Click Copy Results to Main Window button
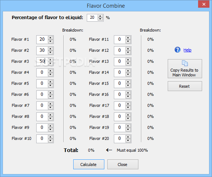Viewport: 212px width, 177px height. 185,69
